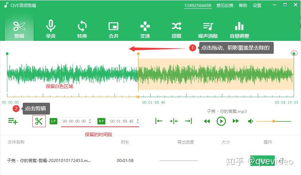Decrease right point time with down arrow
Screen dimensions: 301x175
pos(138,123)
